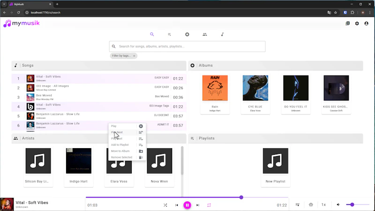Click the now-playing album art thumbnail
Image resolution: width=375 pixels, height=211 pixels.
click(x=7, y=204)
